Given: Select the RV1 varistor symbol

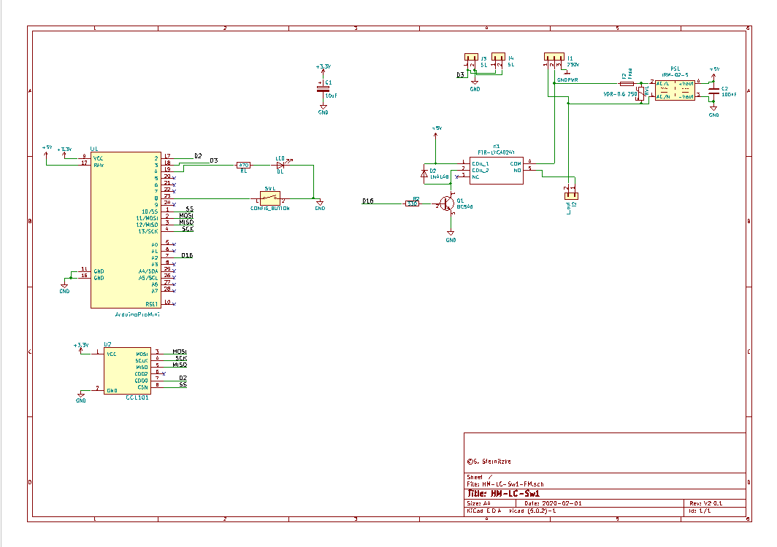Looking at the screenshot, I should 641,93.
